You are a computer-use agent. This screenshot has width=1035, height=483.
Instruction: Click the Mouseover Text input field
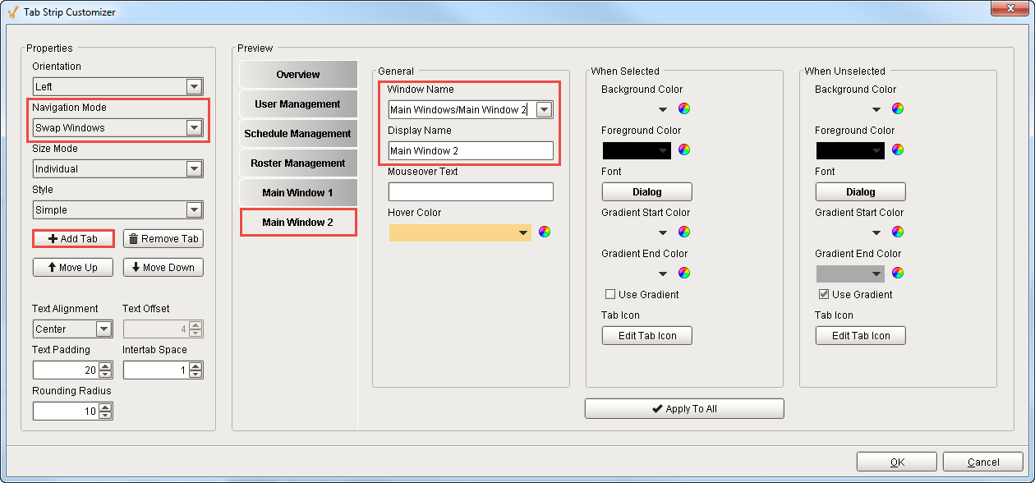click(470, 191)
